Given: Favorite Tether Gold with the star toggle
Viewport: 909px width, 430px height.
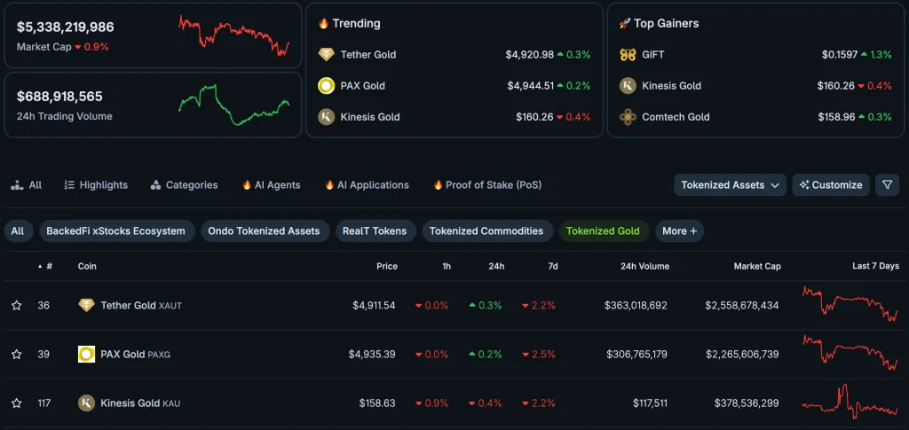Looking at the screenshot, I should click(x=16, y=306).
